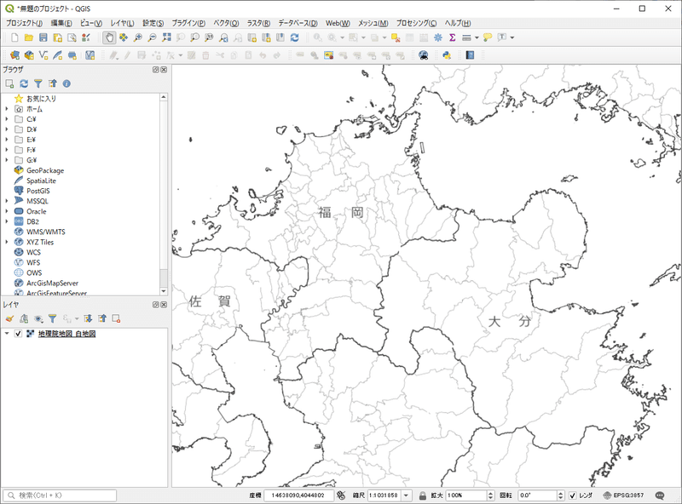Select the PostGIS item in Browser
The height and width of the screenshot is (504, 682).
(38, 192)
